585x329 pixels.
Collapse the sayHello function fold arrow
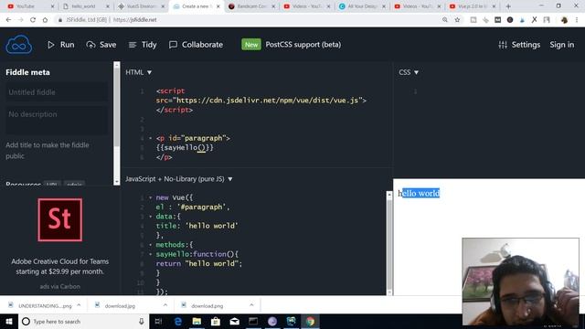click(x=150, y=254)
